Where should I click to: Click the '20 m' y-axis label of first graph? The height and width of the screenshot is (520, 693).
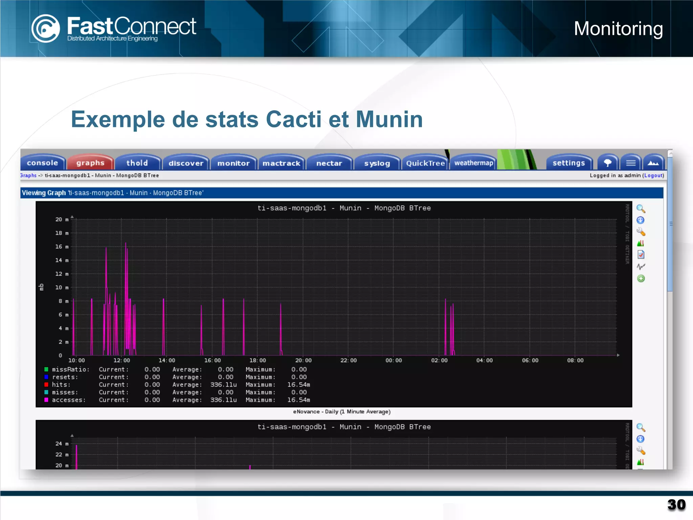click(62, 219)
